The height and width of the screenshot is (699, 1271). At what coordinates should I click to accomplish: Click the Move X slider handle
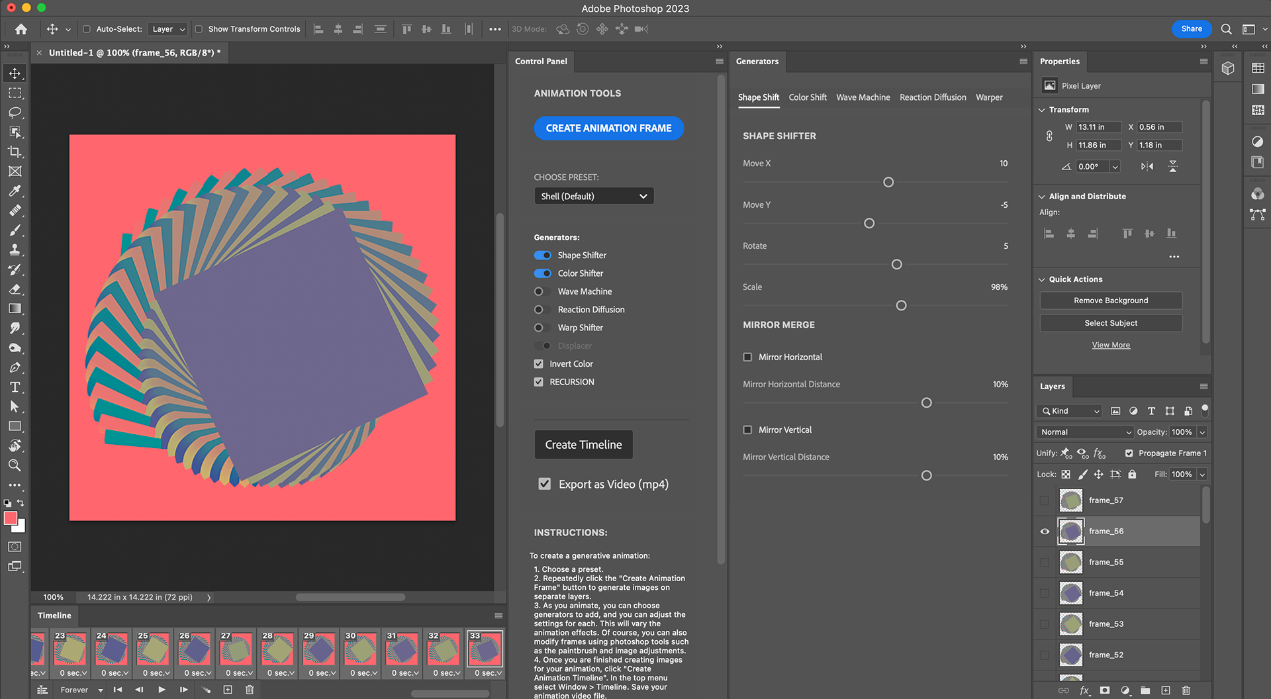point(888,182)
